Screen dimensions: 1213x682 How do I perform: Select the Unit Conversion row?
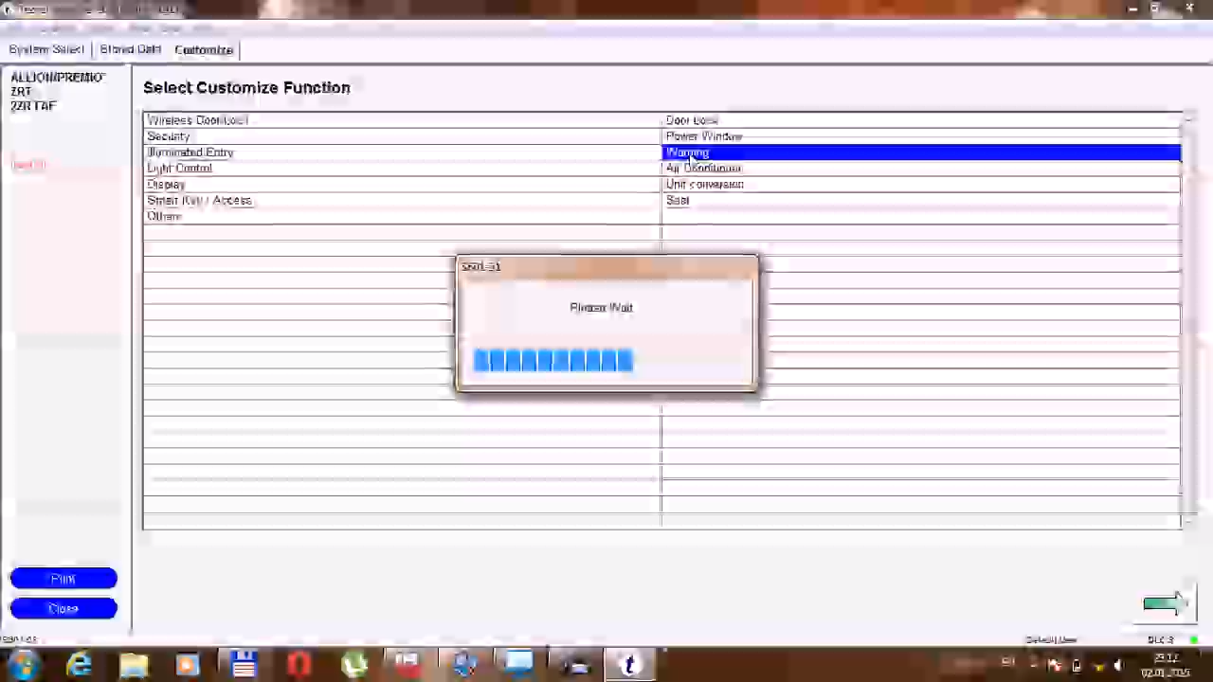pyautogui.click(x=921, y=185)
